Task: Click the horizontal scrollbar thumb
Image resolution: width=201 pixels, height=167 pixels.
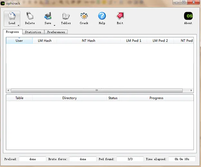Action: 97,91
